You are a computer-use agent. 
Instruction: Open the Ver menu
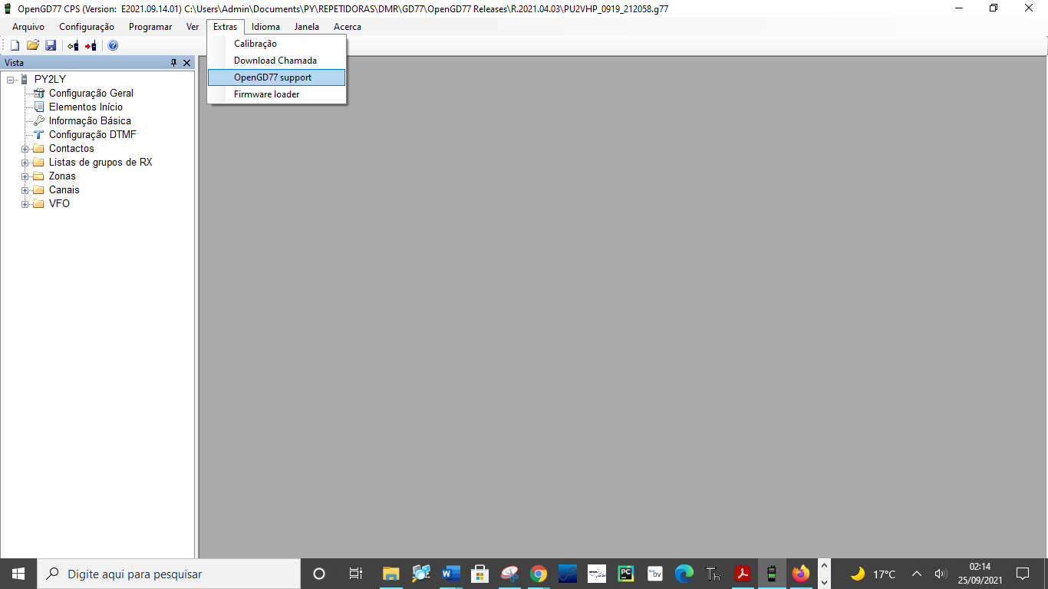193,27
